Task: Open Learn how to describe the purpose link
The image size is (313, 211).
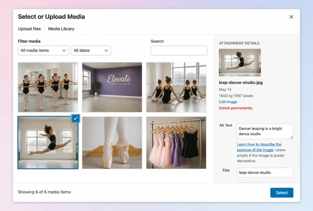Action: tap(259, 147)
